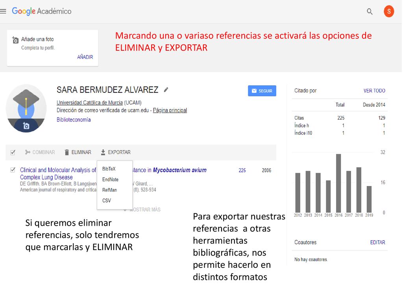The width and height of the screenshot is (403, 302).
Task: Click the COMBINAR label
Action: [x=44, y=152]
